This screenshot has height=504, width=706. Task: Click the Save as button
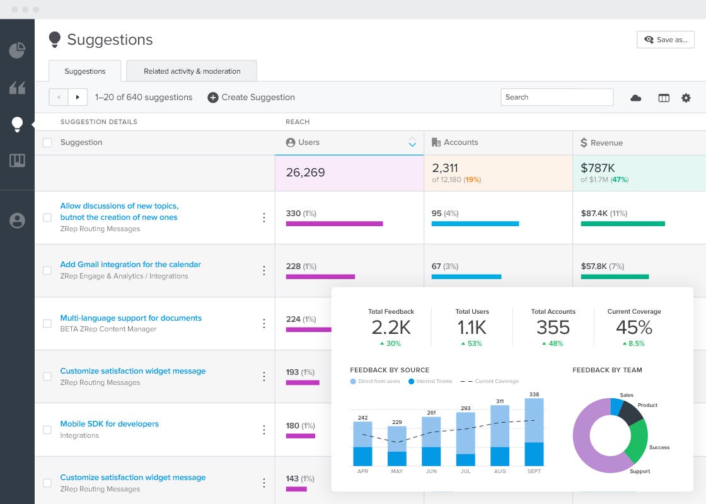665,39
